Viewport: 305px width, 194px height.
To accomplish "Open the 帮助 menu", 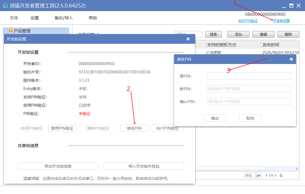I will coord(93,18).
